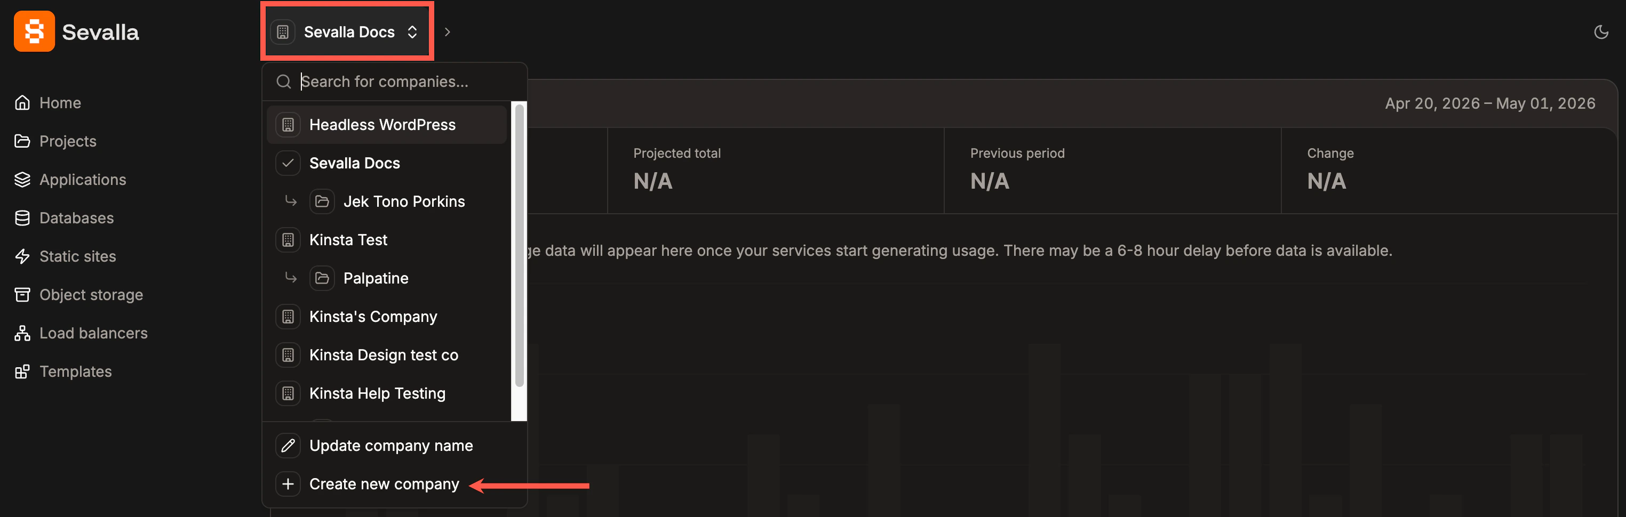Click the plus icon for Create new company

pos(288,485)
